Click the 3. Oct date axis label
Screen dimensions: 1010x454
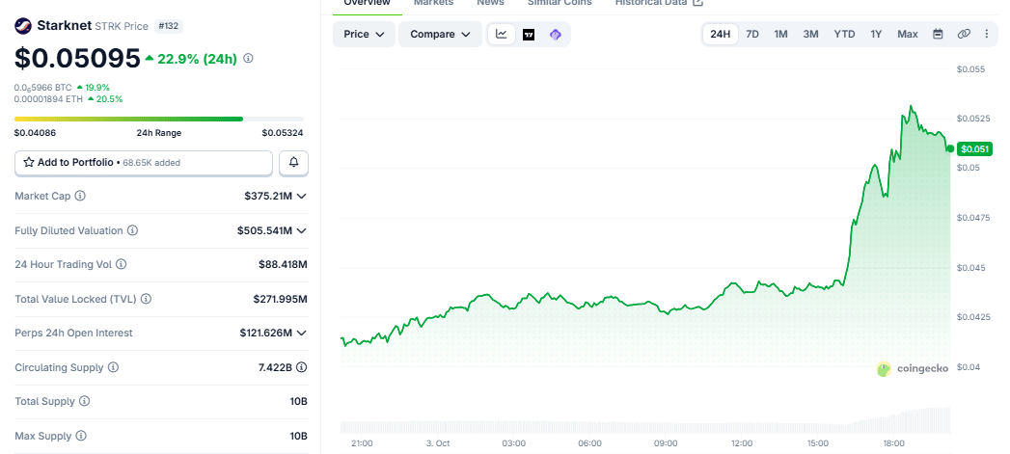[x=438, y=443]
